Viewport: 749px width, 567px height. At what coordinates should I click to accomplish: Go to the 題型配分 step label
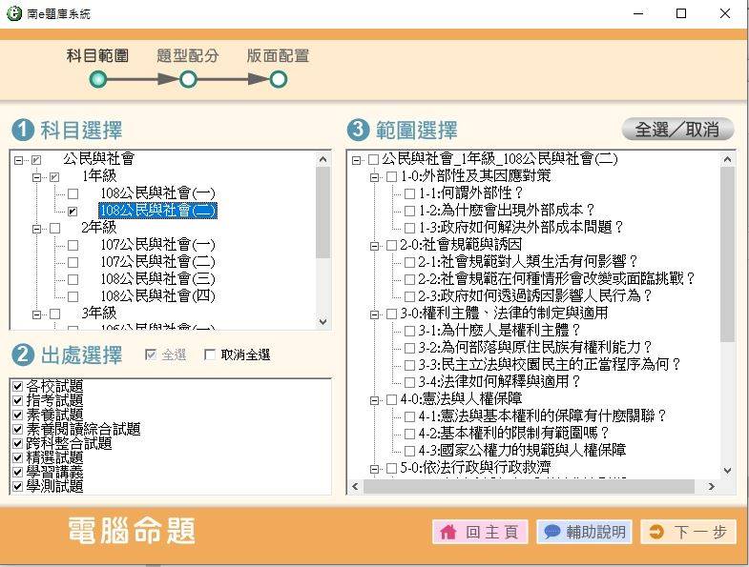point(188,56)
